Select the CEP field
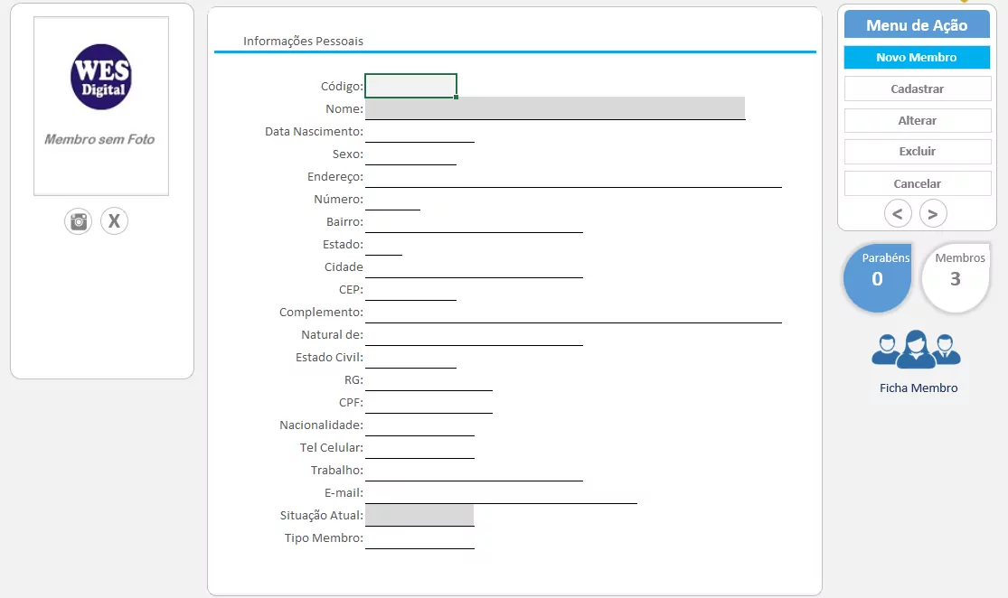This screenshot has height=598, width=1008. 410,290
